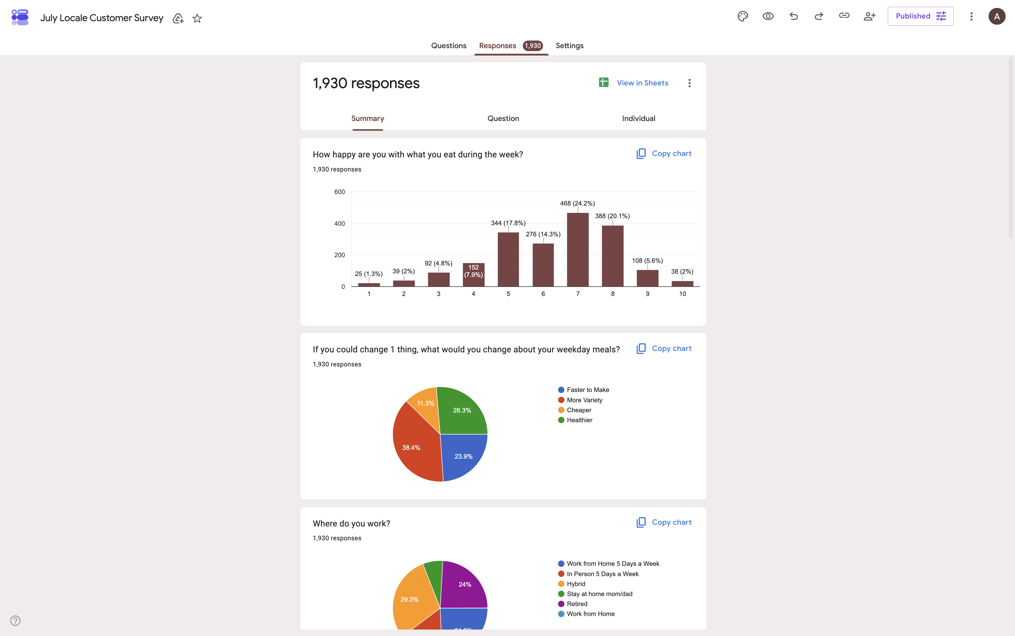1015x636 pixels.
Task: Click the bar for rating 5
Action: (508, 260)
